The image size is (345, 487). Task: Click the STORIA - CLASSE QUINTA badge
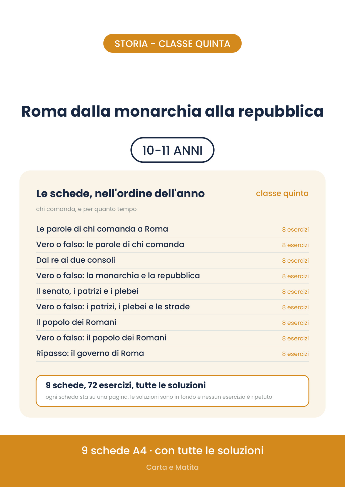(172, 43)
